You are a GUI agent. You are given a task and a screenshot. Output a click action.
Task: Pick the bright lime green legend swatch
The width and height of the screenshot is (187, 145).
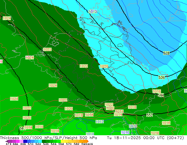pos(59,141)
